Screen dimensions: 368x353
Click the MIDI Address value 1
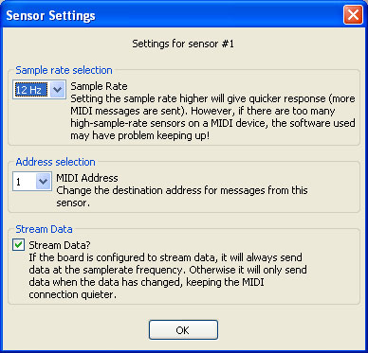coord(25,182)
